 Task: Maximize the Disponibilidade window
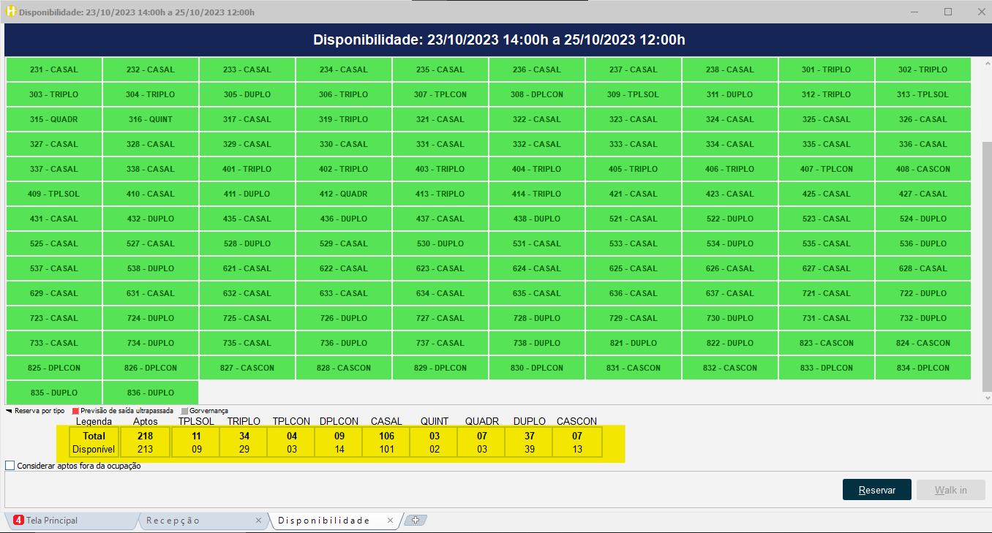[948, 12]
